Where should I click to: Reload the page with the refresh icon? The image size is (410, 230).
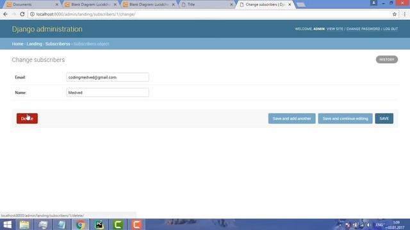(22, 14)
